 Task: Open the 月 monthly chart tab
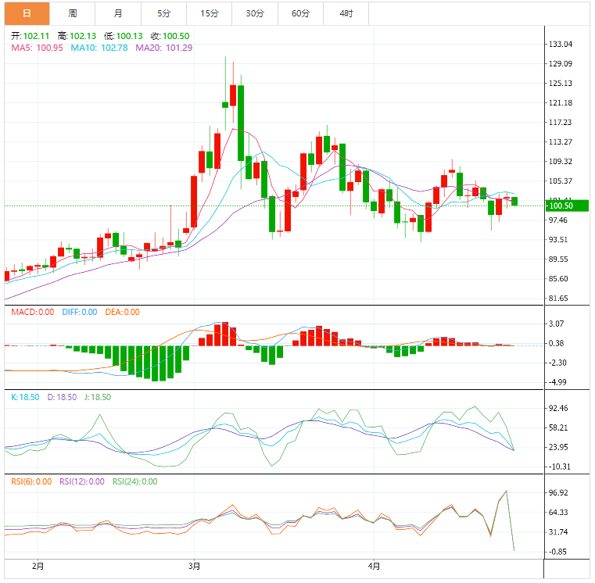coord(118,13)
